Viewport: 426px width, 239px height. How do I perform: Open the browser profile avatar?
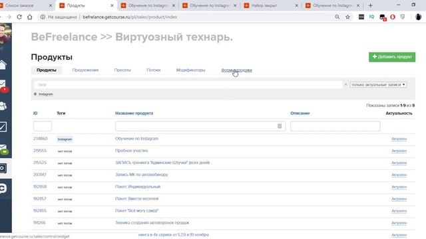419,17
